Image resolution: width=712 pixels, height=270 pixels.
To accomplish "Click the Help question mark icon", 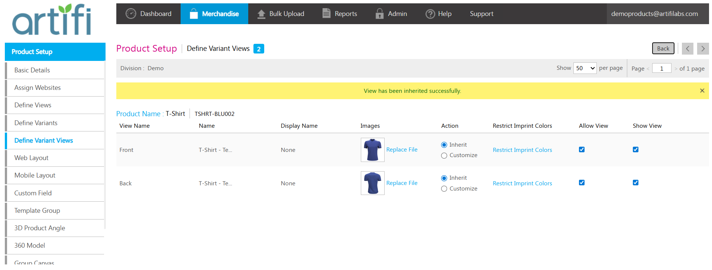I will tap(430, 14).
